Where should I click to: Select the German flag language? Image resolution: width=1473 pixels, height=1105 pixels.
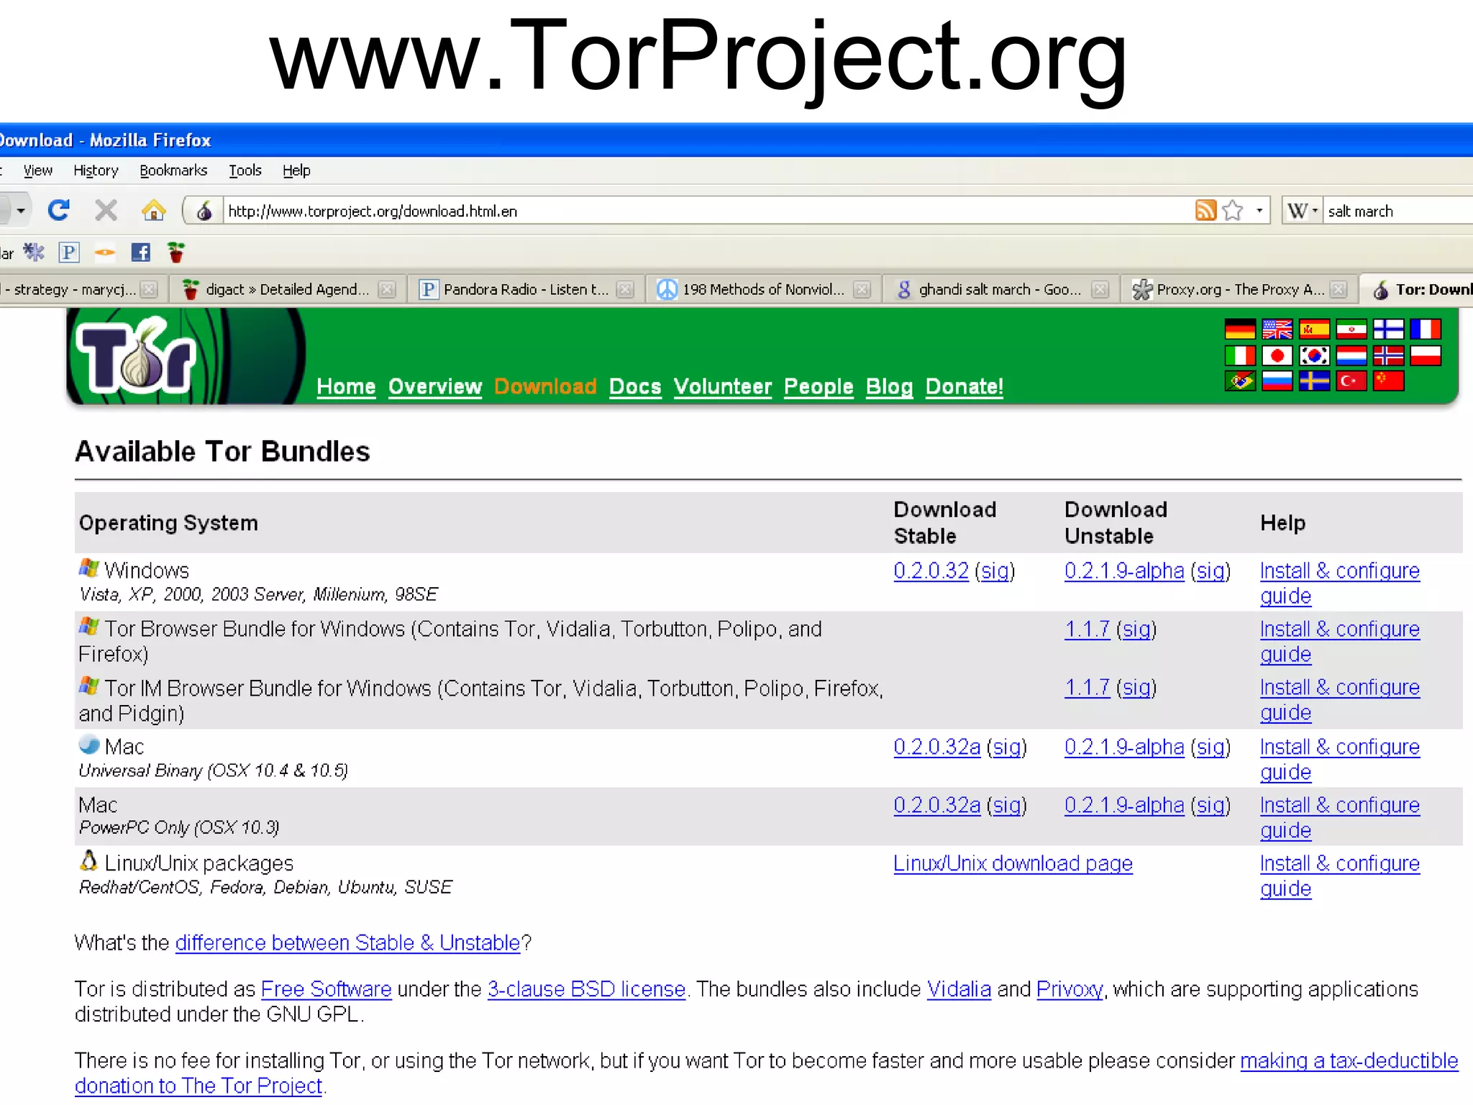pos(1240,329)
